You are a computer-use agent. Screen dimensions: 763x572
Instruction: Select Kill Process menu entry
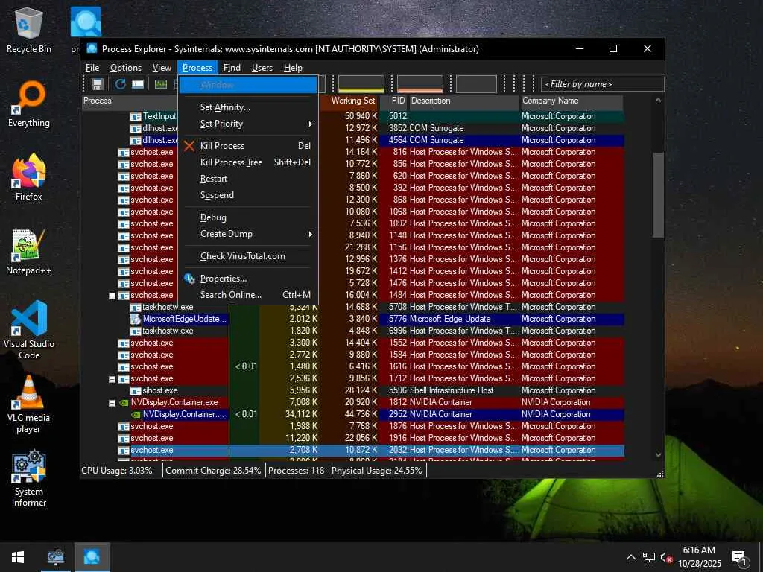click(249, 146)
